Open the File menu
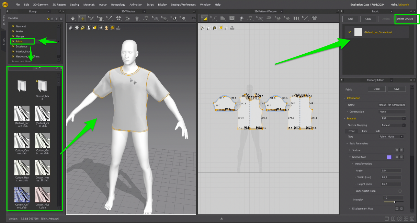 tap(18, 5)
